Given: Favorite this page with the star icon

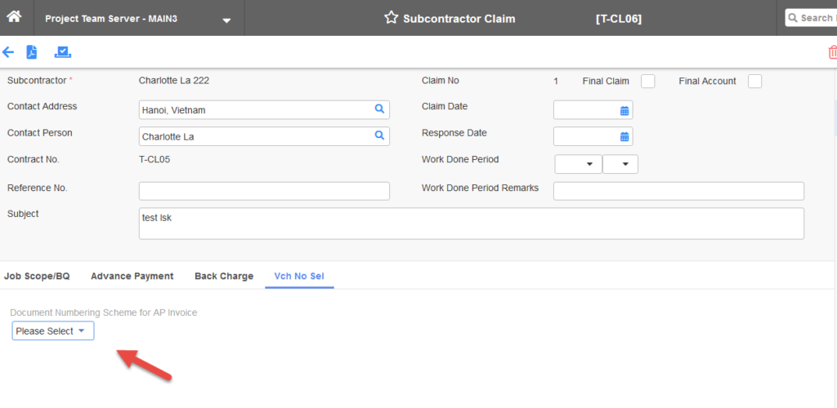Looking at the screenshot, I should point(391,18).
